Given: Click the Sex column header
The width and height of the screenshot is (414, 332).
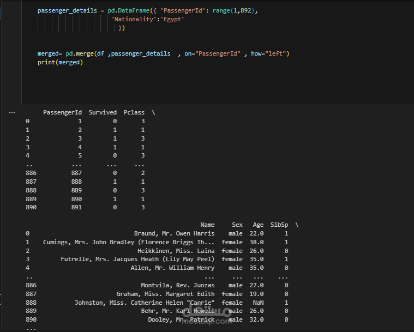Looking at the screenshot, I should (x=237, y=225).
